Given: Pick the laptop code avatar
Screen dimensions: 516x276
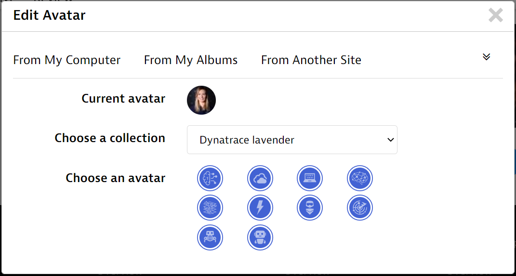Looking at the screenshot, I should pyautogui.click(x=310, y=179).
